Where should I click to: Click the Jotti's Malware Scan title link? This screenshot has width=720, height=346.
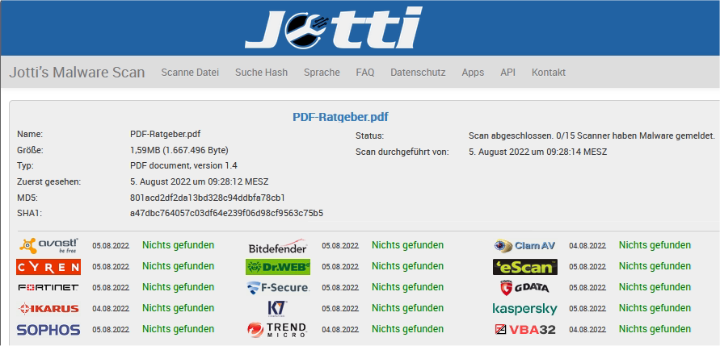[x=77, y=73]
